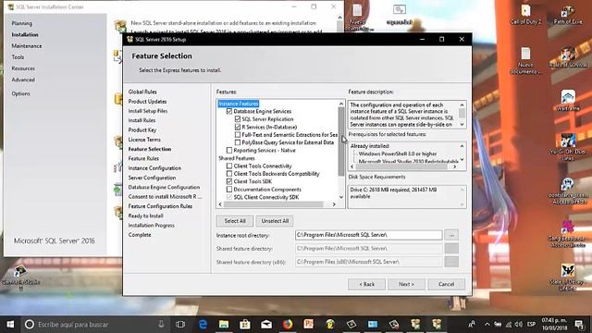The height and width of the screenshot is (333, 592).
Task: Click the features list horizontal scrollbar thumb
Action: [x=274, y=204]
